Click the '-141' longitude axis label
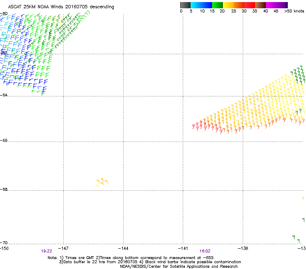 click(x=183, y=248)
